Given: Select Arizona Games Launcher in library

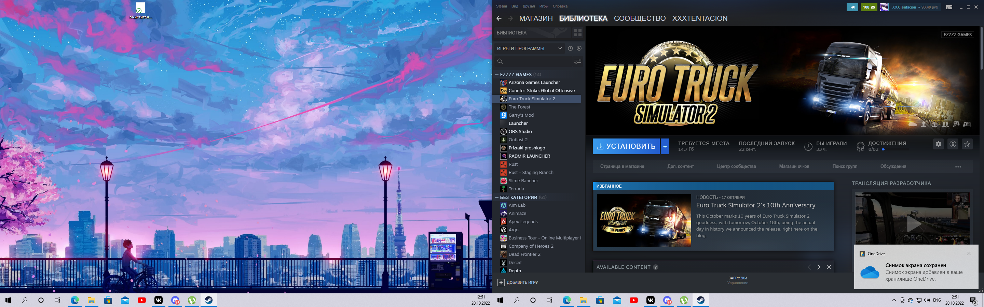Looking at the screenshot, I should 537,82.
